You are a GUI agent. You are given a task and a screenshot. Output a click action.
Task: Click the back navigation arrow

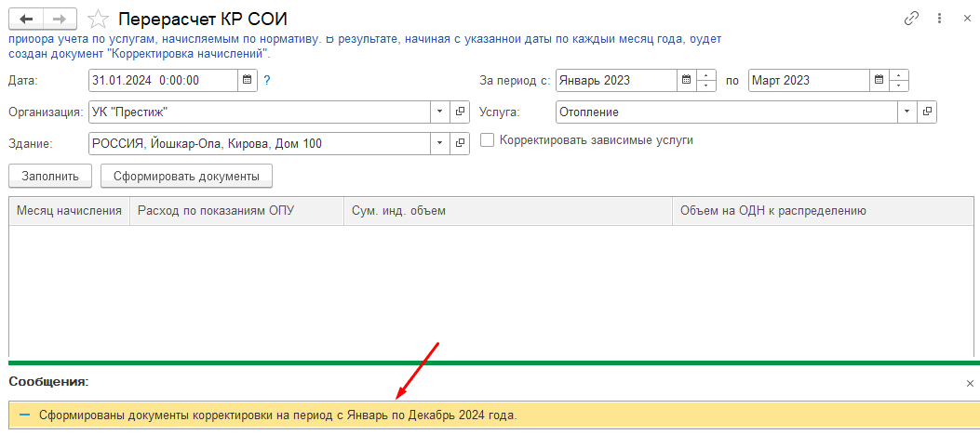pos(26,19)
